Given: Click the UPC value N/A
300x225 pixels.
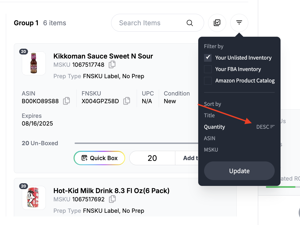Looking at the screenshot, I should click(147, 101).
